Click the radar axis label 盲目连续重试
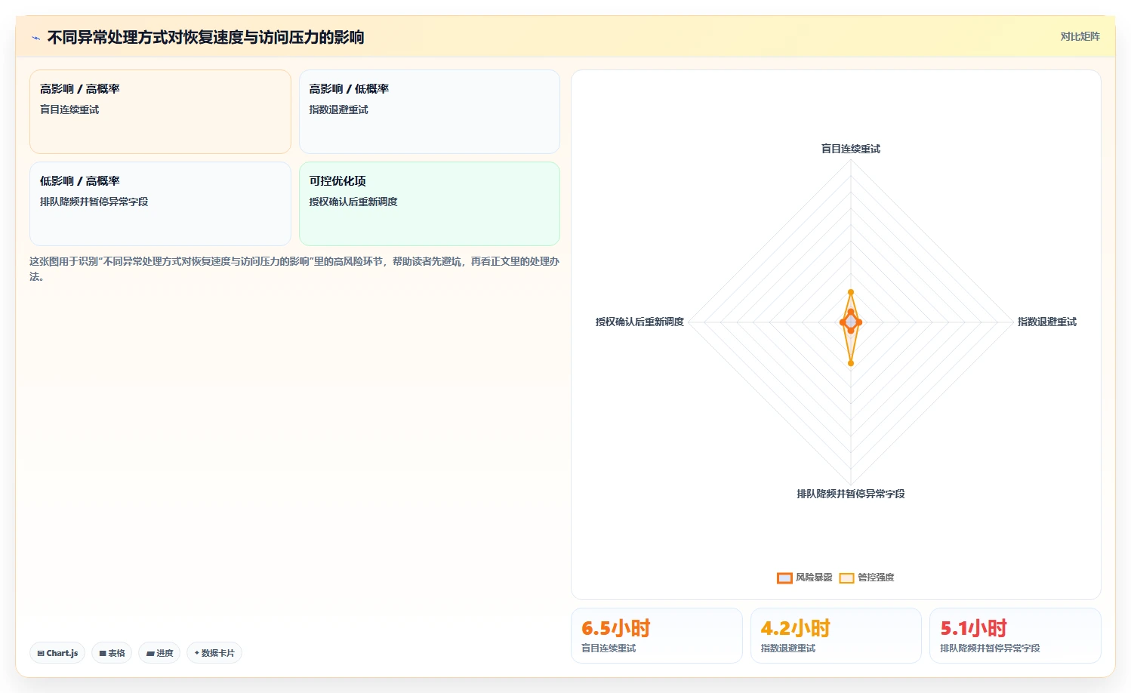The image size is (1131, 693). (x=851, y=149)
